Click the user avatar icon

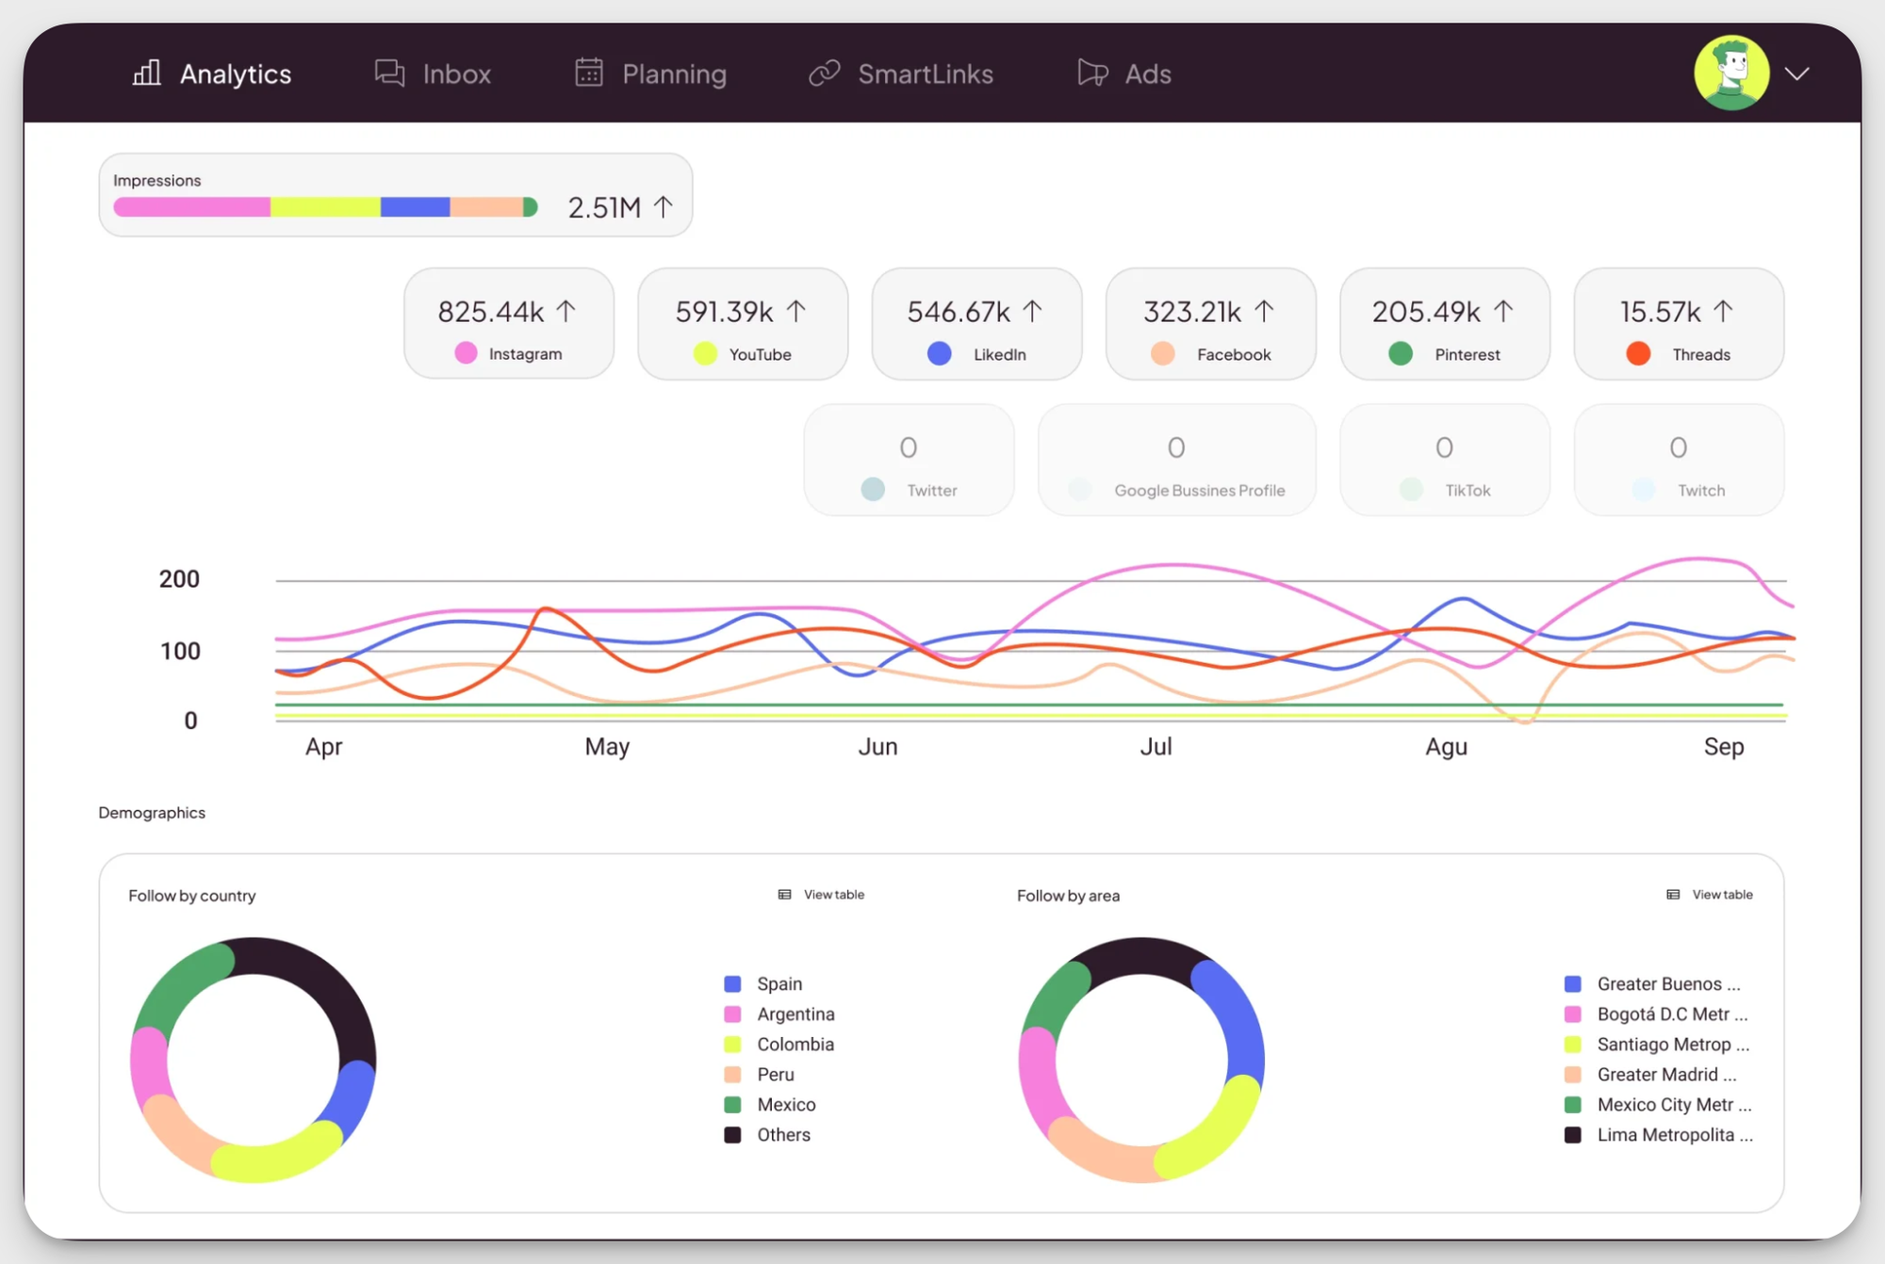(x=1732, y=73)
